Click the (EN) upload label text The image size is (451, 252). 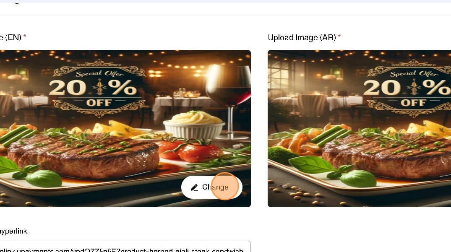[10, 38]
